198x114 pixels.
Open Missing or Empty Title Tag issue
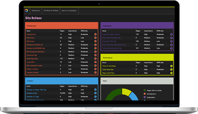[x=36, y=90]
